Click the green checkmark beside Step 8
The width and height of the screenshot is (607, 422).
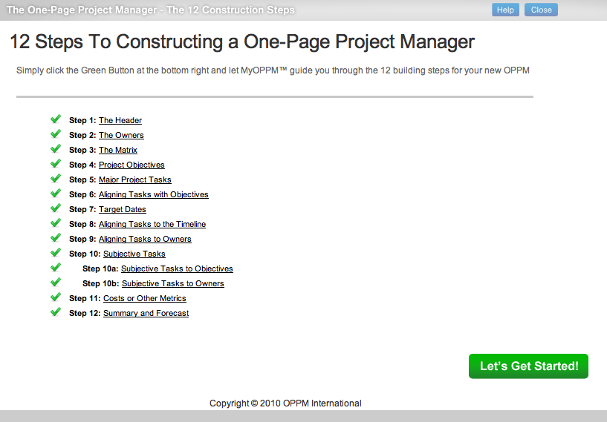[56, 222]
